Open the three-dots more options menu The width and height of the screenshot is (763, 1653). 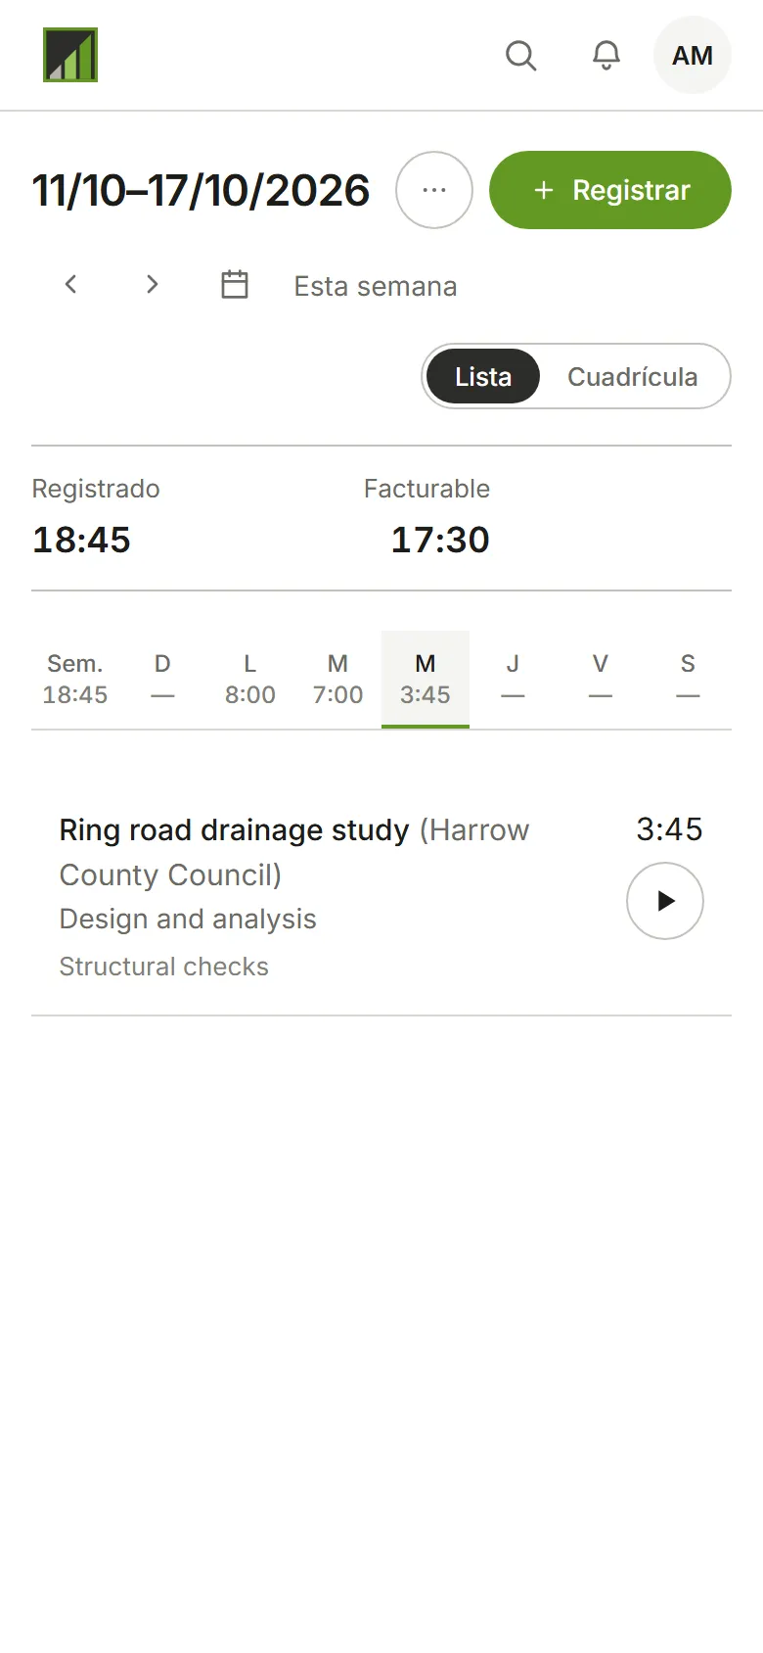[434, 190]
